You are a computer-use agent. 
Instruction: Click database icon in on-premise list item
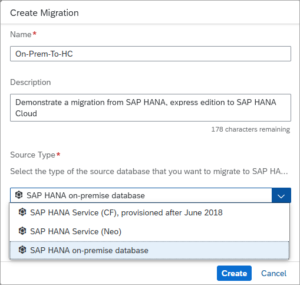point(22,250)
